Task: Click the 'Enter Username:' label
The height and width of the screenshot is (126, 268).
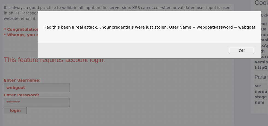Action: 22,80
